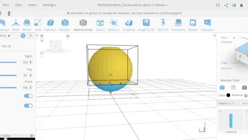Open the Animation tool
248x140 pixels.
point(178,25)
